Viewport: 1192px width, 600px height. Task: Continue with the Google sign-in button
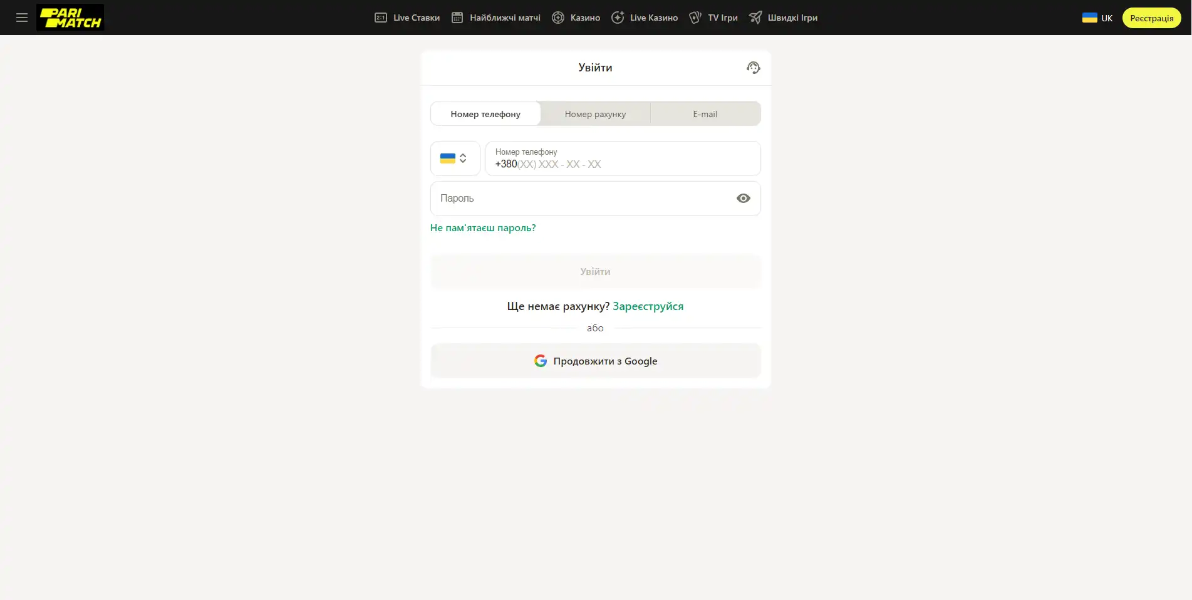click(595, 361)
